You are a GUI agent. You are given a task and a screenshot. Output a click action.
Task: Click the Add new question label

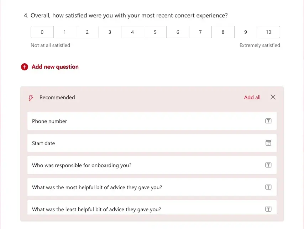coord(55,66)
